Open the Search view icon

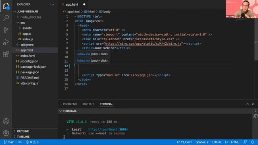[6, 18]
